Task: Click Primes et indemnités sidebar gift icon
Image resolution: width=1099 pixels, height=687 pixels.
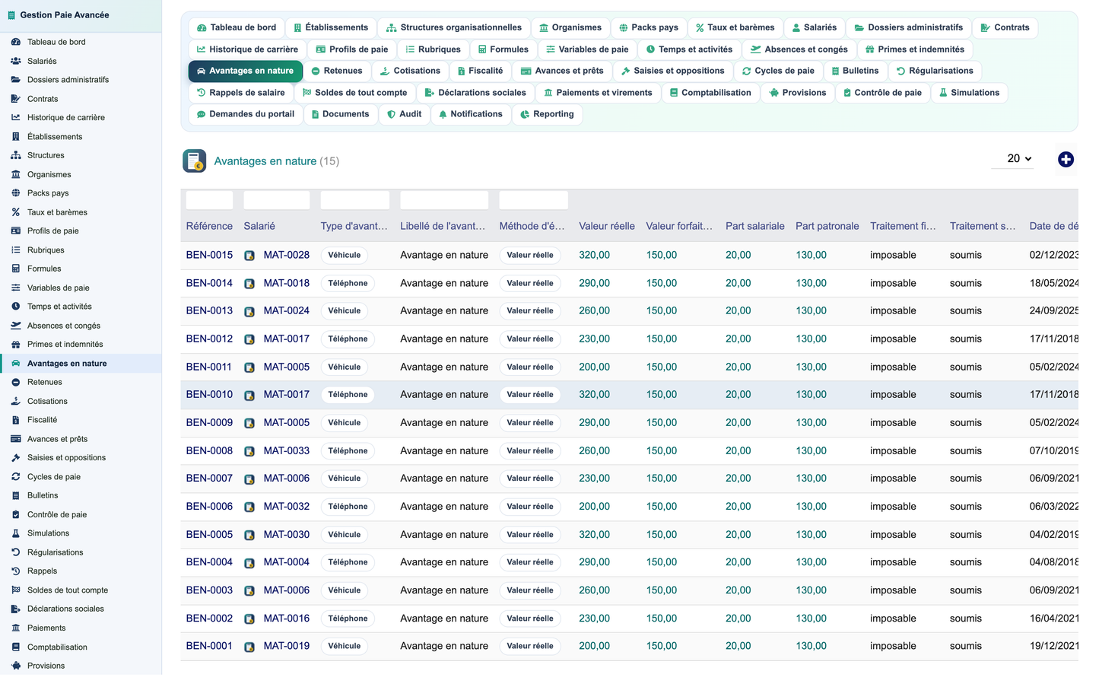Action: pyautogui.click(x=16, y=344)
